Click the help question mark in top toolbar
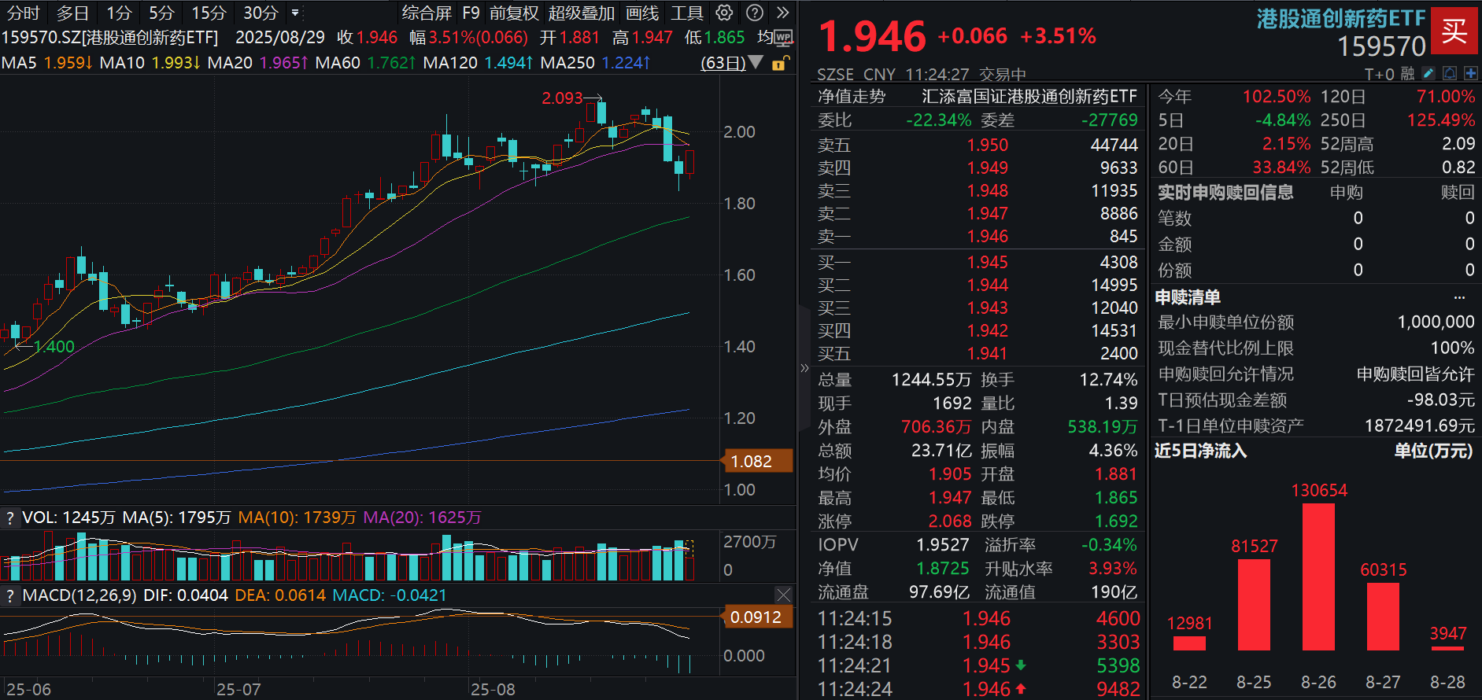 (754, 13)
